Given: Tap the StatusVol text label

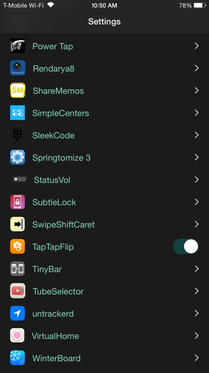Looking at the screenshot, I should coord(52,180).
